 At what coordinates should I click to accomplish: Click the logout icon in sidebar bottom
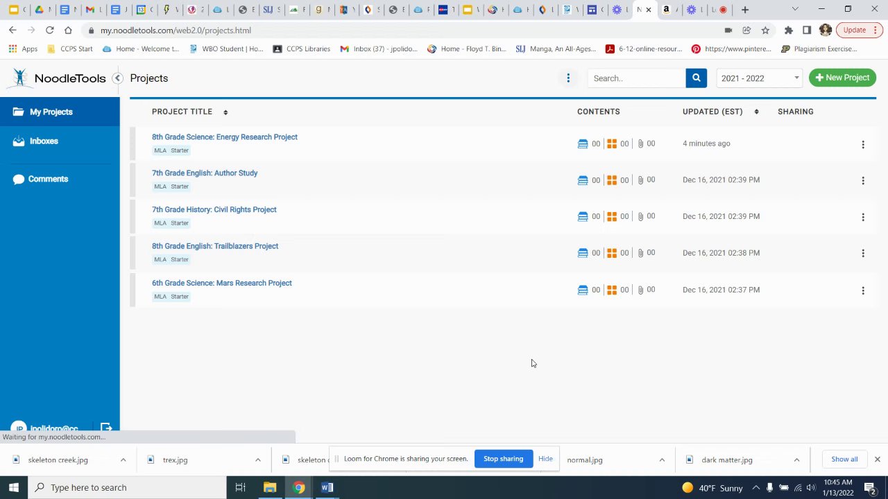[x=106, y=428]
